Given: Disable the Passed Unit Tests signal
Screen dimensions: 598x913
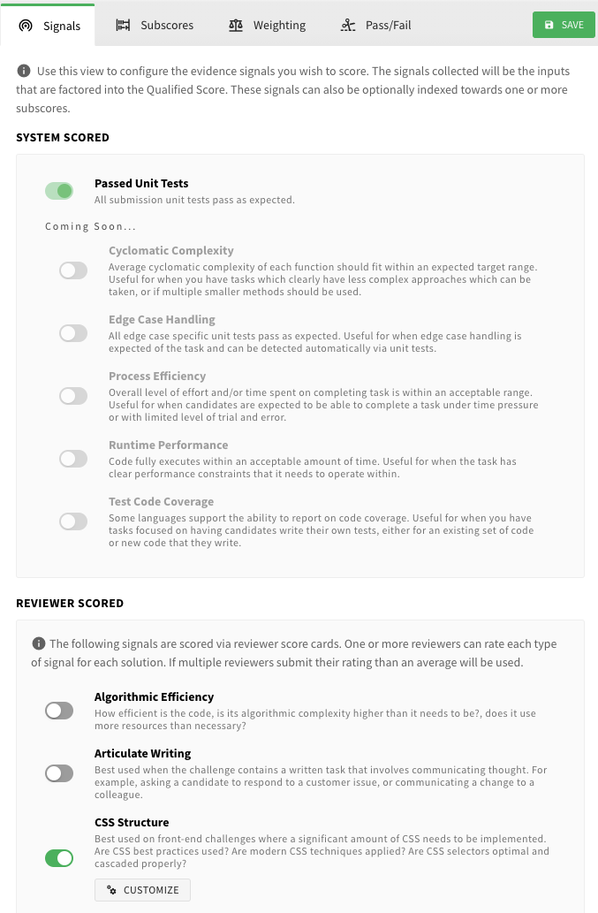Looking at the screenshot, I should 59,191.
